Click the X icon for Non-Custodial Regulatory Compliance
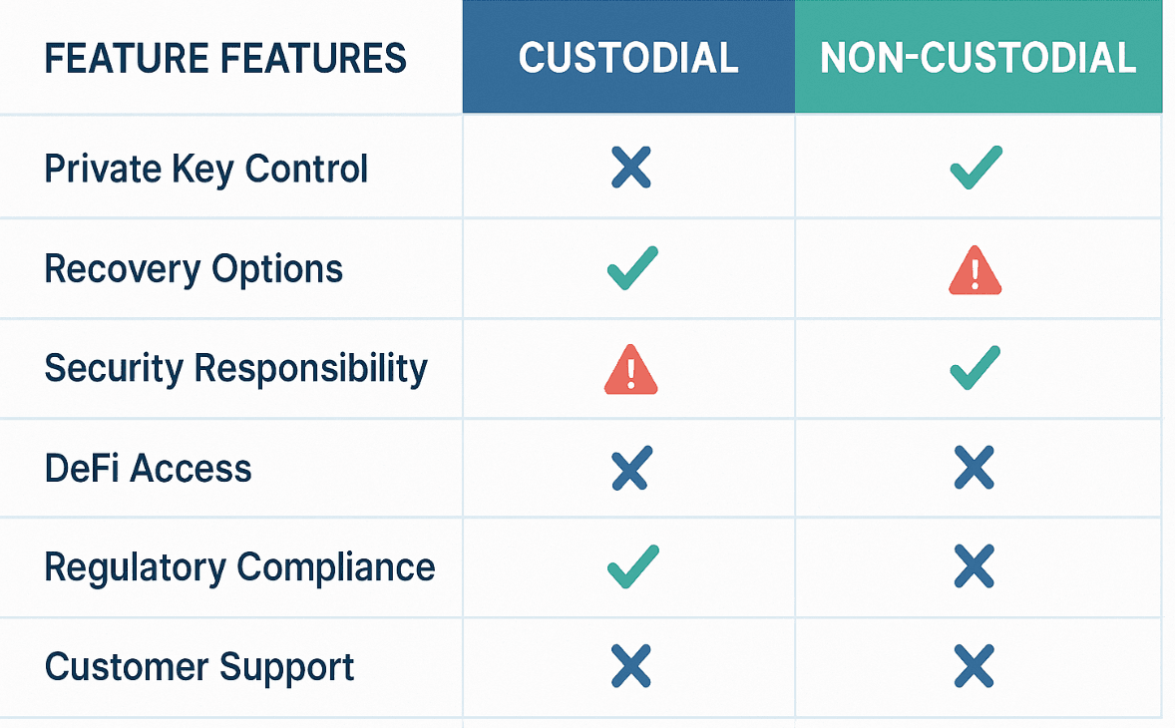The image size is (1175, 728). [x=975, y=566]
